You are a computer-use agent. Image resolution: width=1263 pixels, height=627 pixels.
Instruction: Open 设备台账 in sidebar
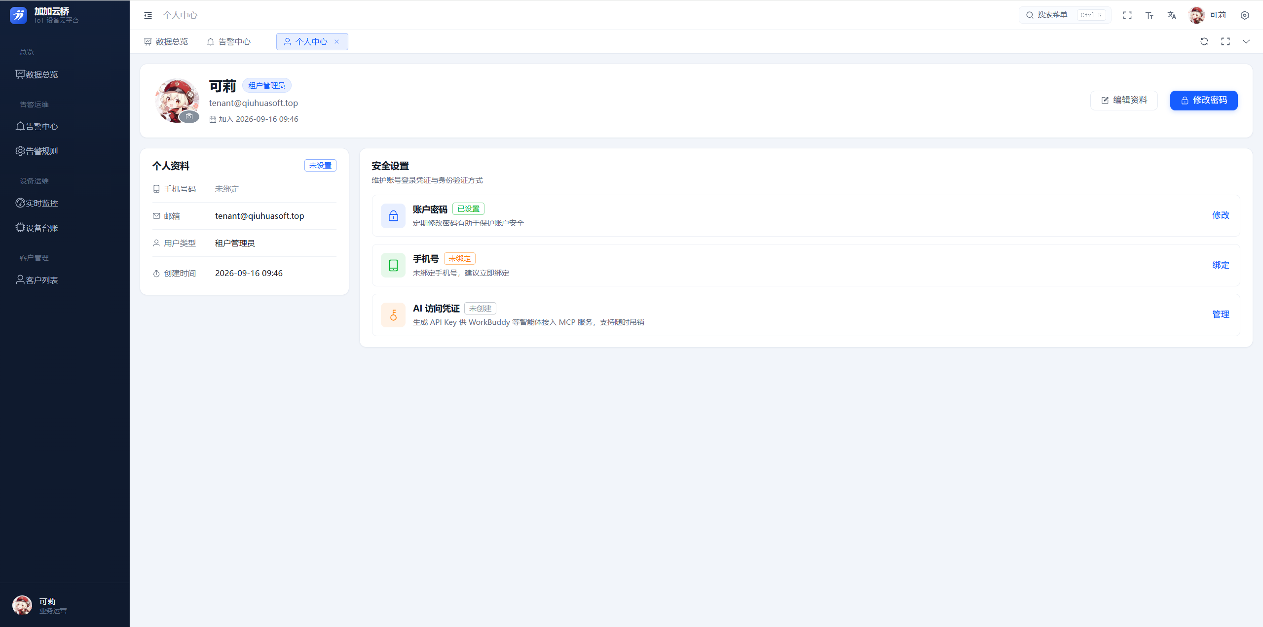[65, 228]
